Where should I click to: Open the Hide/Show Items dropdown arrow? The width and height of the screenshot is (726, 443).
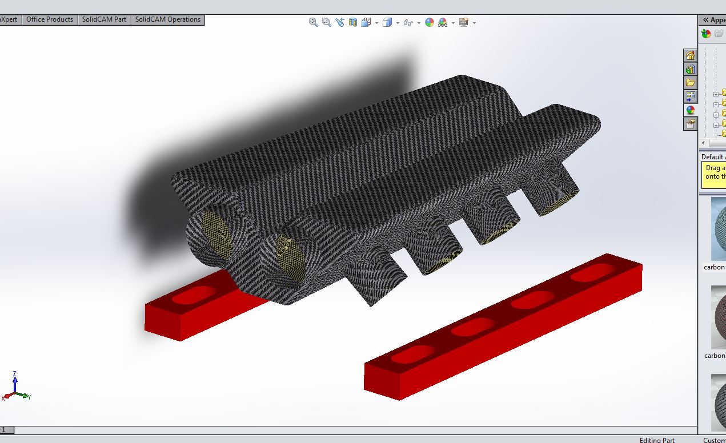[x=419, y=23]
